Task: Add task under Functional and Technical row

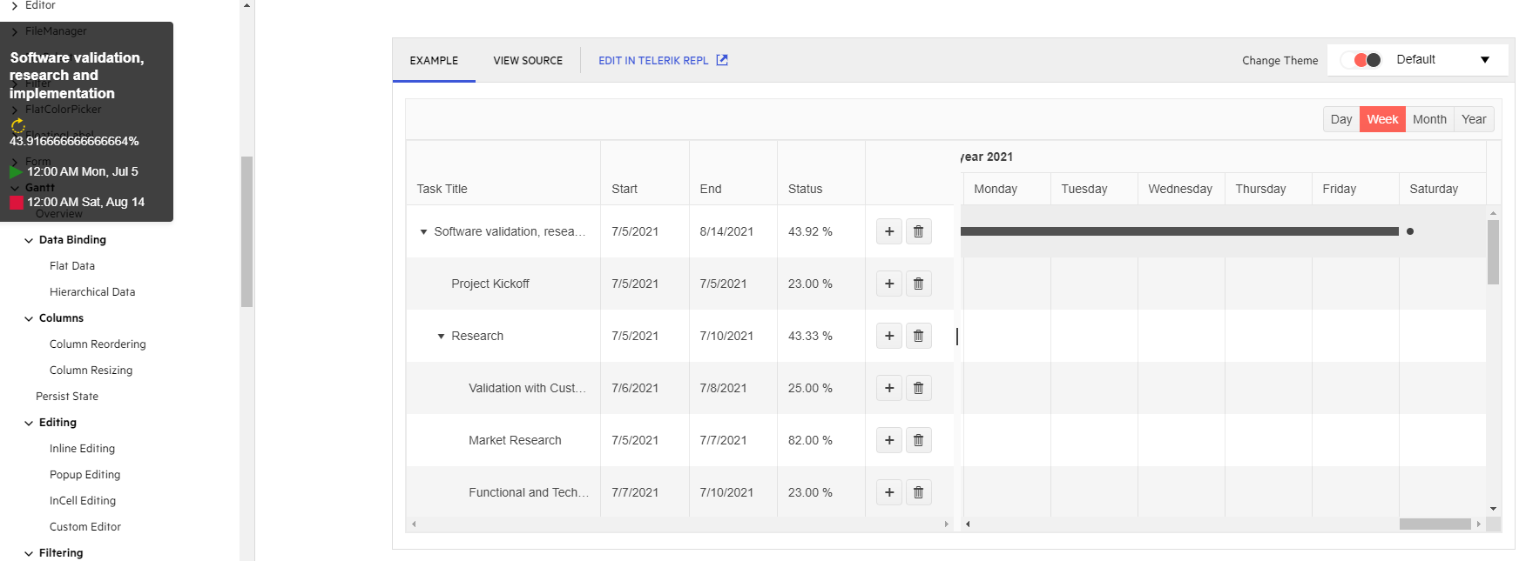Action: click(888, 492)
